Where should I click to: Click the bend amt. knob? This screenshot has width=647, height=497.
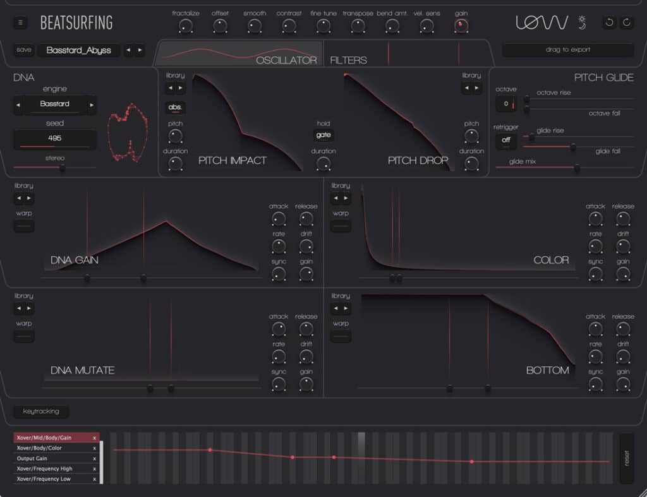tap(392, 26)
